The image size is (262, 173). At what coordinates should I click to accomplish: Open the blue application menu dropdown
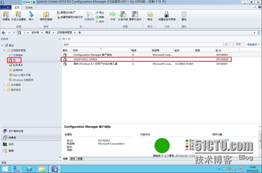coord(6,8)
